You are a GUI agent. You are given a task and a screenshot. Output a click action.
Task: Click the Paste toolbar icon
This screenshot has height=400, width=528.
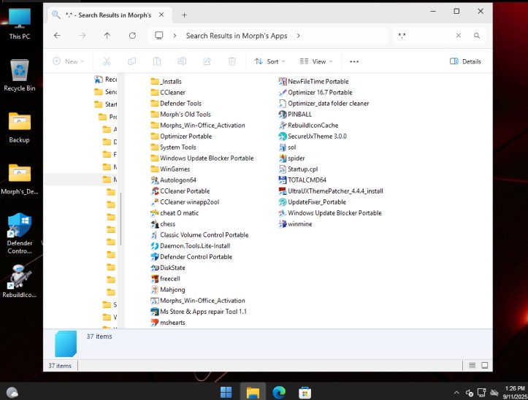tap(157, 61)
